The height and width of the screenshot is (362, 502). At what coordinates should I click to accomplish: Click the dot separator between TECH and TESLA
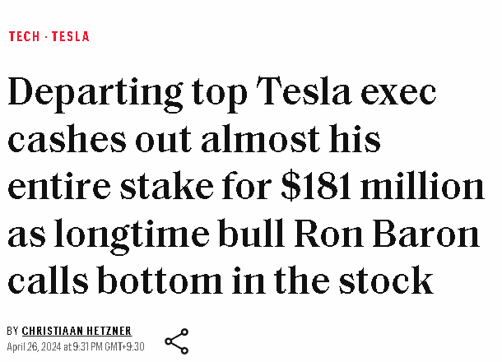tap(46, 36)
